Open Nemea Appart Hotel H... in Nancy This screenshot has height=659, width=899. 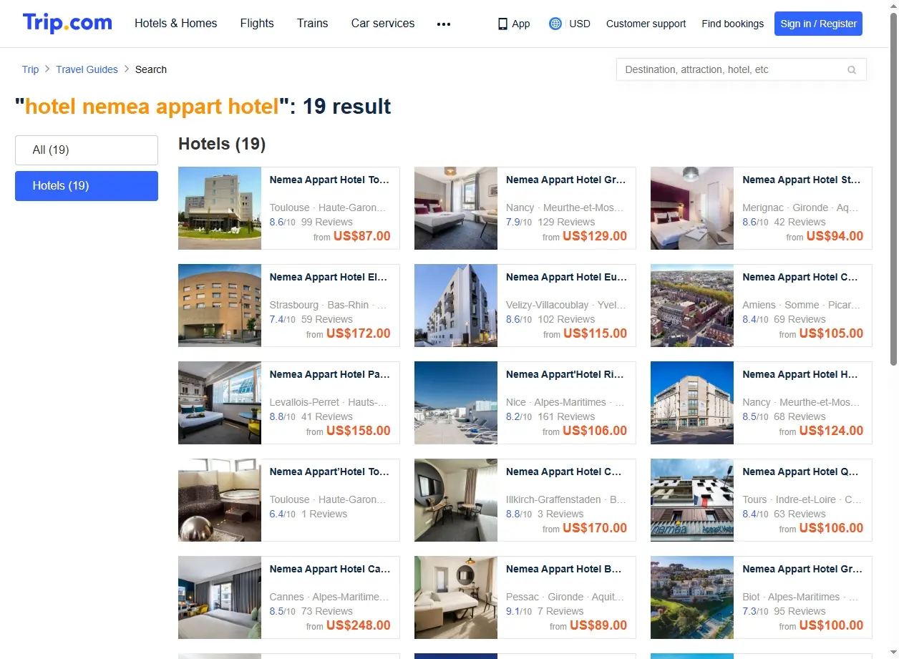[x=800, y=374]
